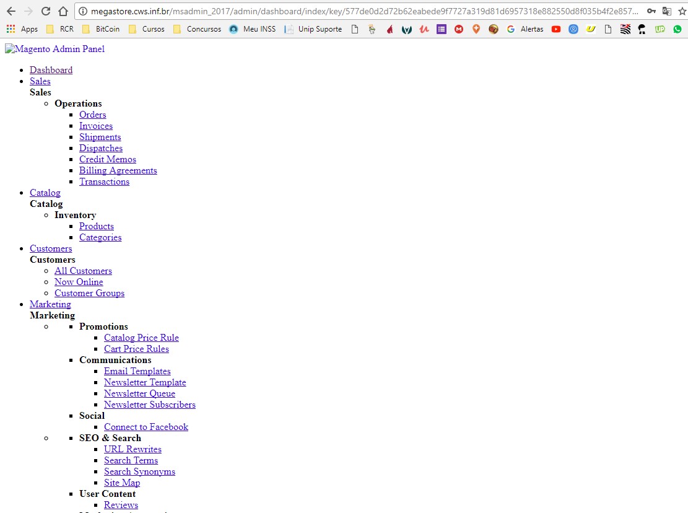Open Newsletter Subscribers under Communications
The height and width of the screenshot is (513, 688).
pos(150,405)
